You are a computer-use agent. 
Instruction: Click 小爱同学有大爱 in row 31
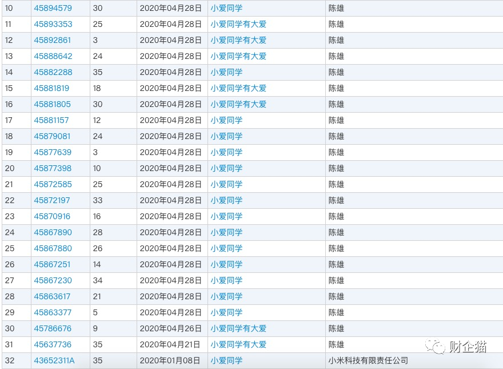(x=238, y=344)
